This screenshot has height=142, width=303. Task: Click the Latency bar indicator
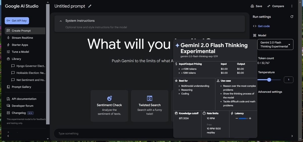(x=243, y=118)
